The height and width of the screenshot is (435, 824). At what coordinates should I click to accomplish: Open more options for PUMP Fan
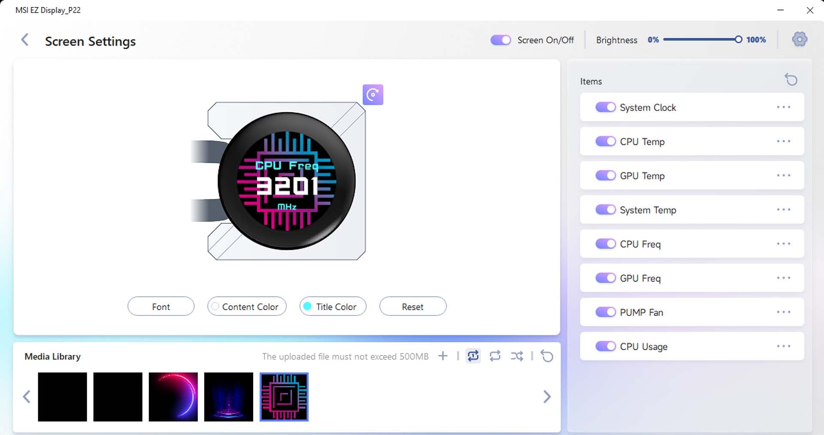pyautogui.click(x=783, y=312)
